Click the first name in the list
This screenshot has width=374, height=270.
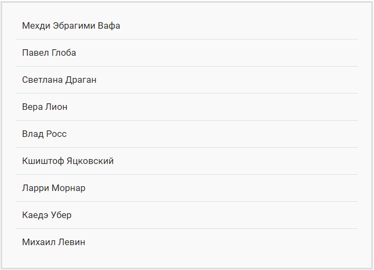click(71, 26)
